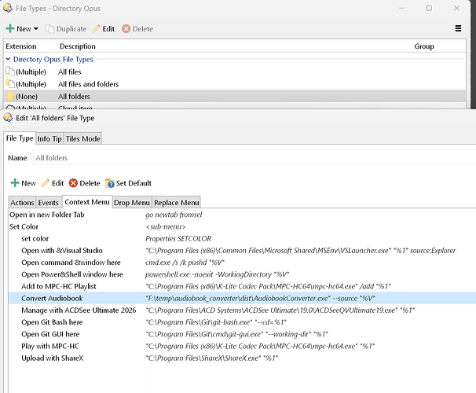The width and height of the screenshot is (476, 393).
Task: Click the red Delete button in File Types toolbar
Action: pos(137,29)
